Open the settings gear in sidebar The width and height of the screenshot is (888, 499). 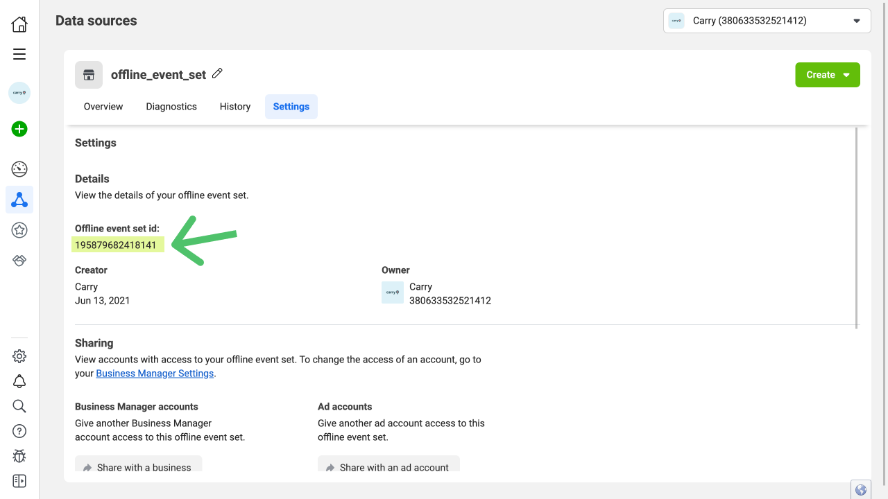19,356
